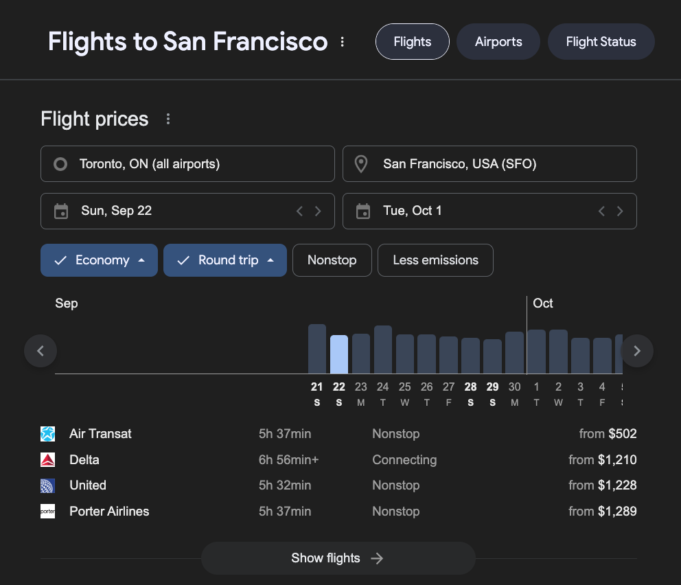Select the Oct 2 price bar
Screen dimensions: 681x585
coord(559,352)
